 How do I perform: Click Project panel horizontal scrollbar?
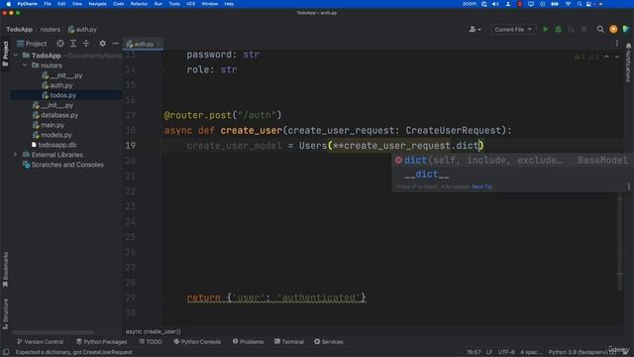coord(53,332)
